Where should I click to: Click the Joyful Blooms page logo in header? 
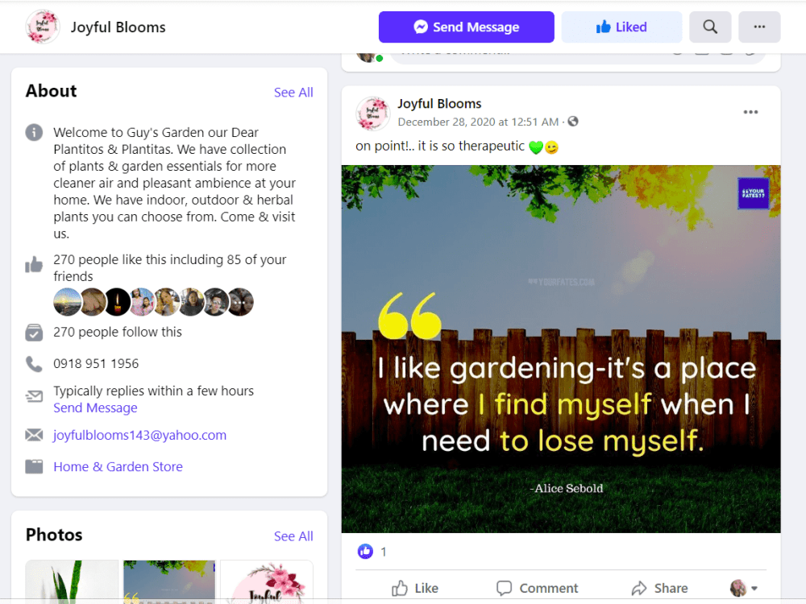pos(43,27)
